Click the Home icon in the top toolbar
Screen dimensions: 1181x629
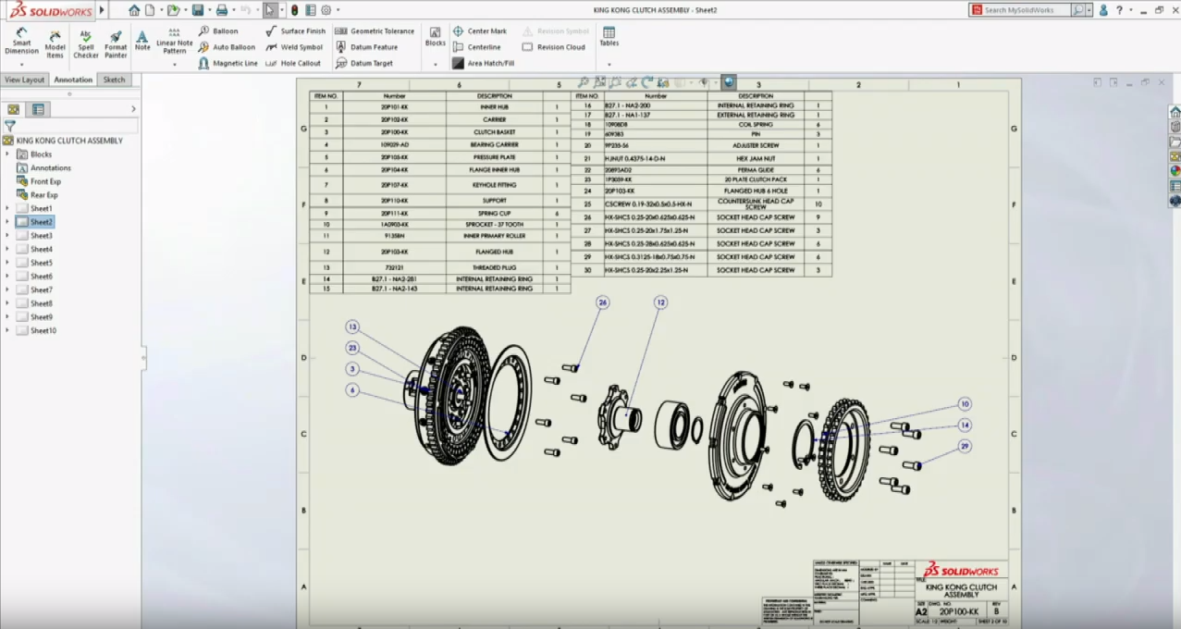134,10
